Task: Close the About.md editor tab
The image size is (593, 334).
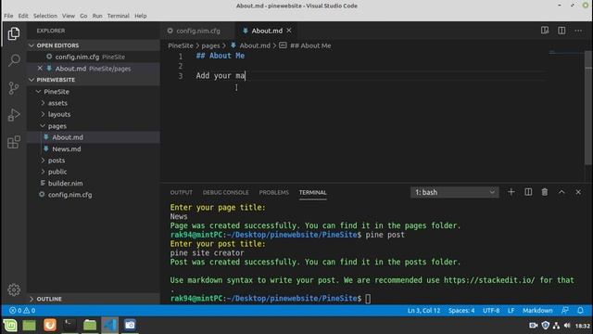Action: click(289, 31)
